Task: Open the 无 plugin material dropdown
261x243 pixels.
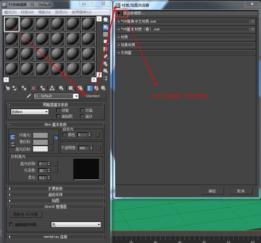Action: (x=76, y=225)
